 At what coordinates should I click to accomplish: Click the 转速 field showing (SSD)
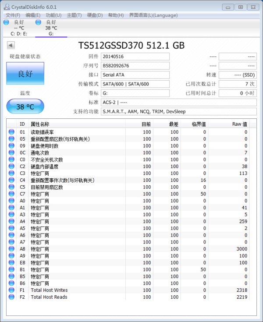[238, 75]
